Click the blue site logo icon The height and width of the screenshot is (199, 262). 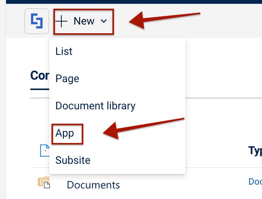coord(37,21)
